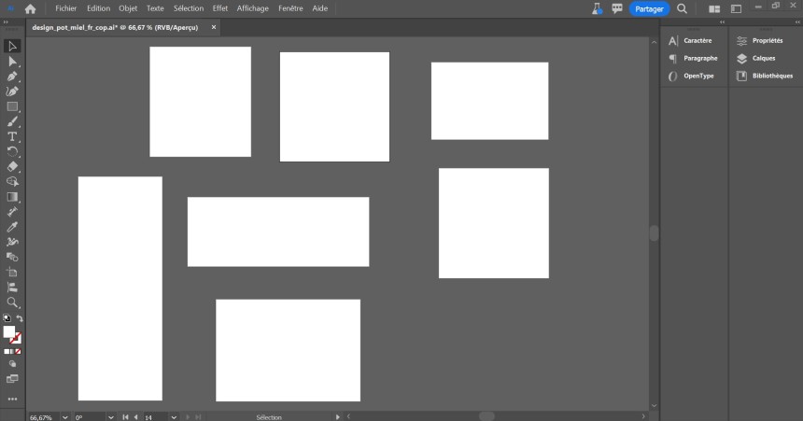
Task: Expand the Caractère panel column chevrons
Action: (x=722, y=22)
